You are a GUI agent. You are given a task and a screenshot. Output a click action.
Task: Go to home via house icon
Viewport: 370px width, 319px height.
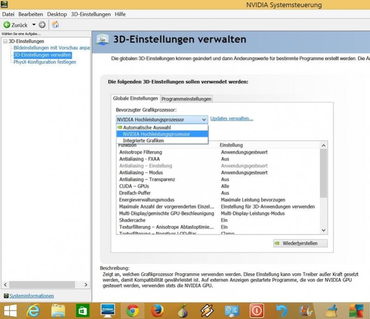click(56, 25)
